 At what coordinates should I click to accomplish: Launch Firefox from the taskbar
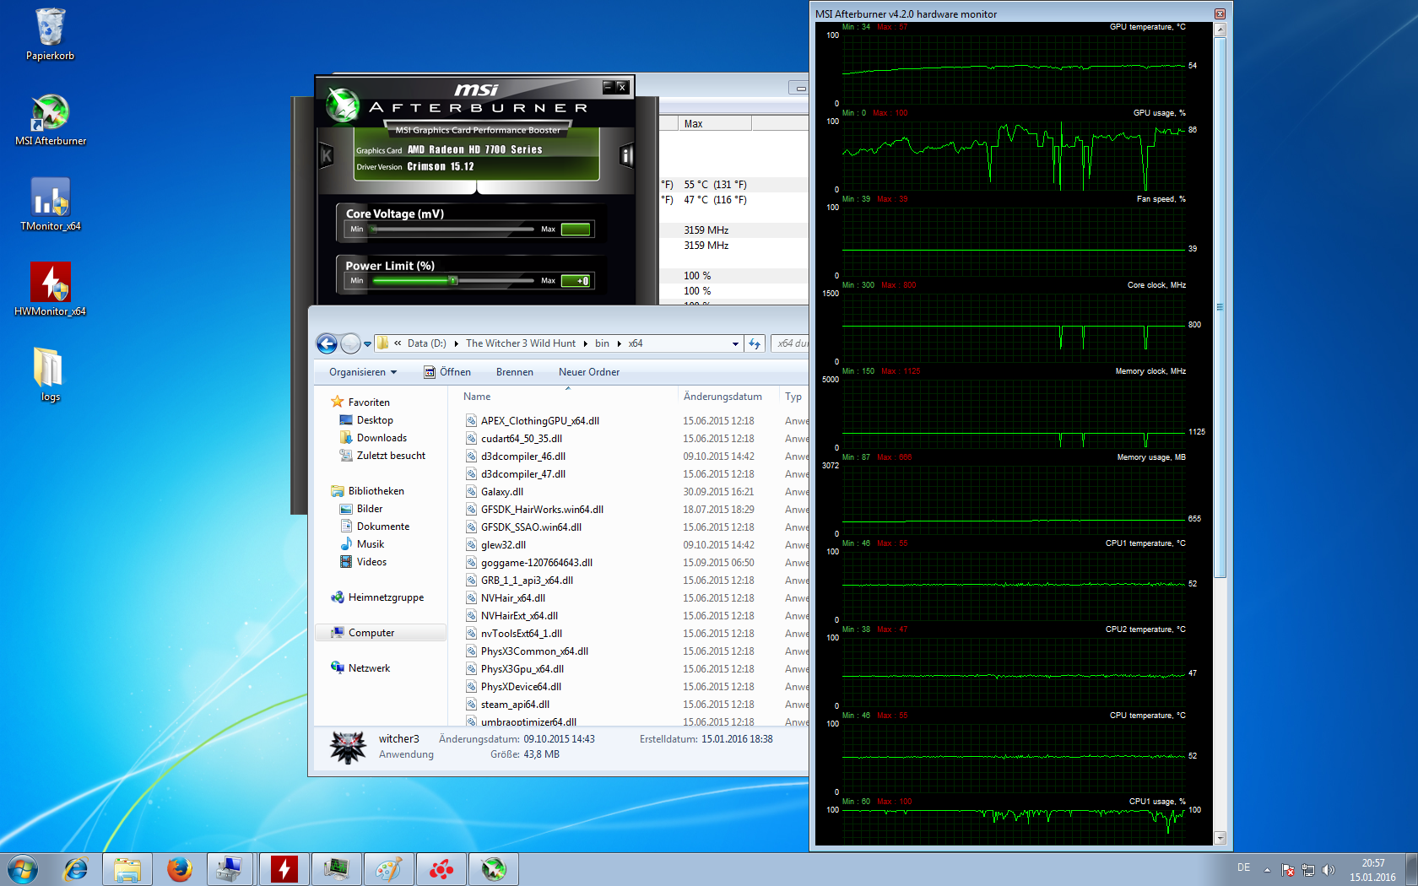point(179,868)
